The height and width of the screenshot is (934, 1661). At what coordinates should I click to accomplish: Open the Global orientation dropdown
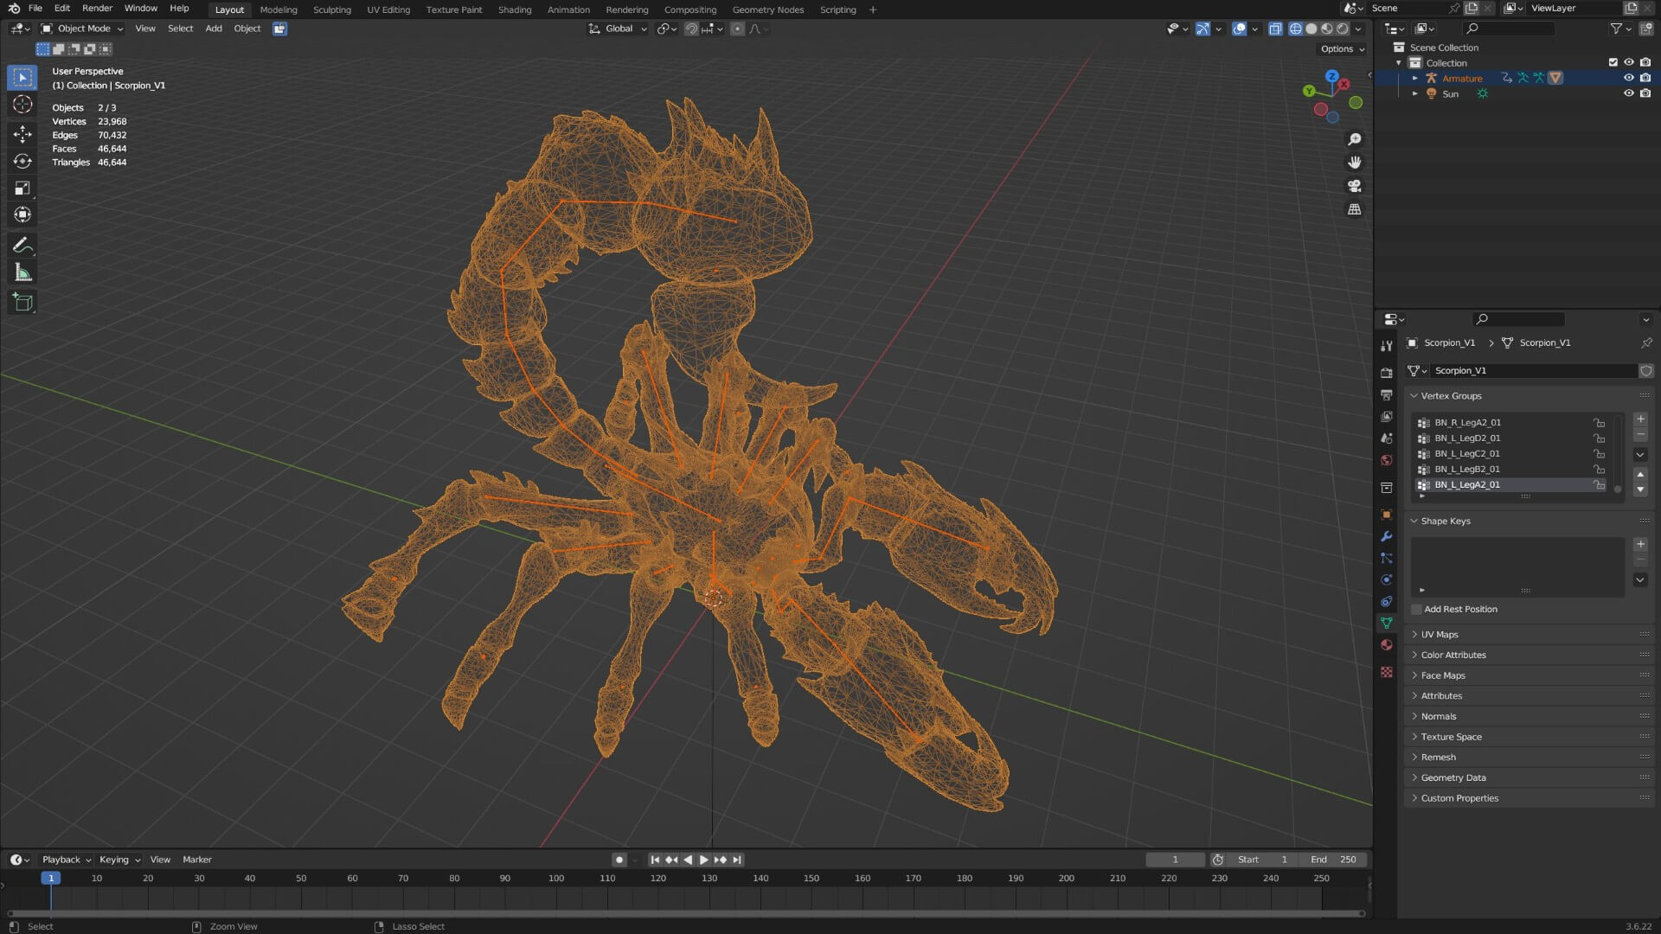(618, 29)
